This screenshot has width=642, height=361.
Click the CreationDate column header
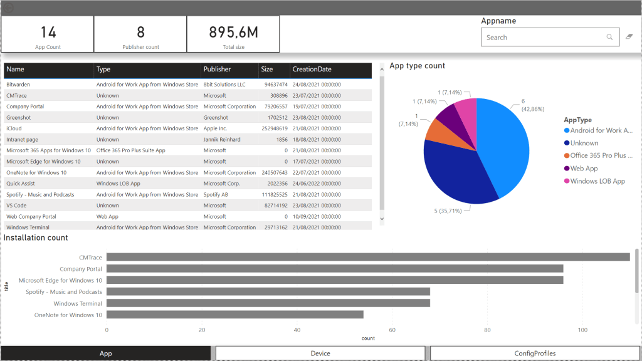coord(312,70)
